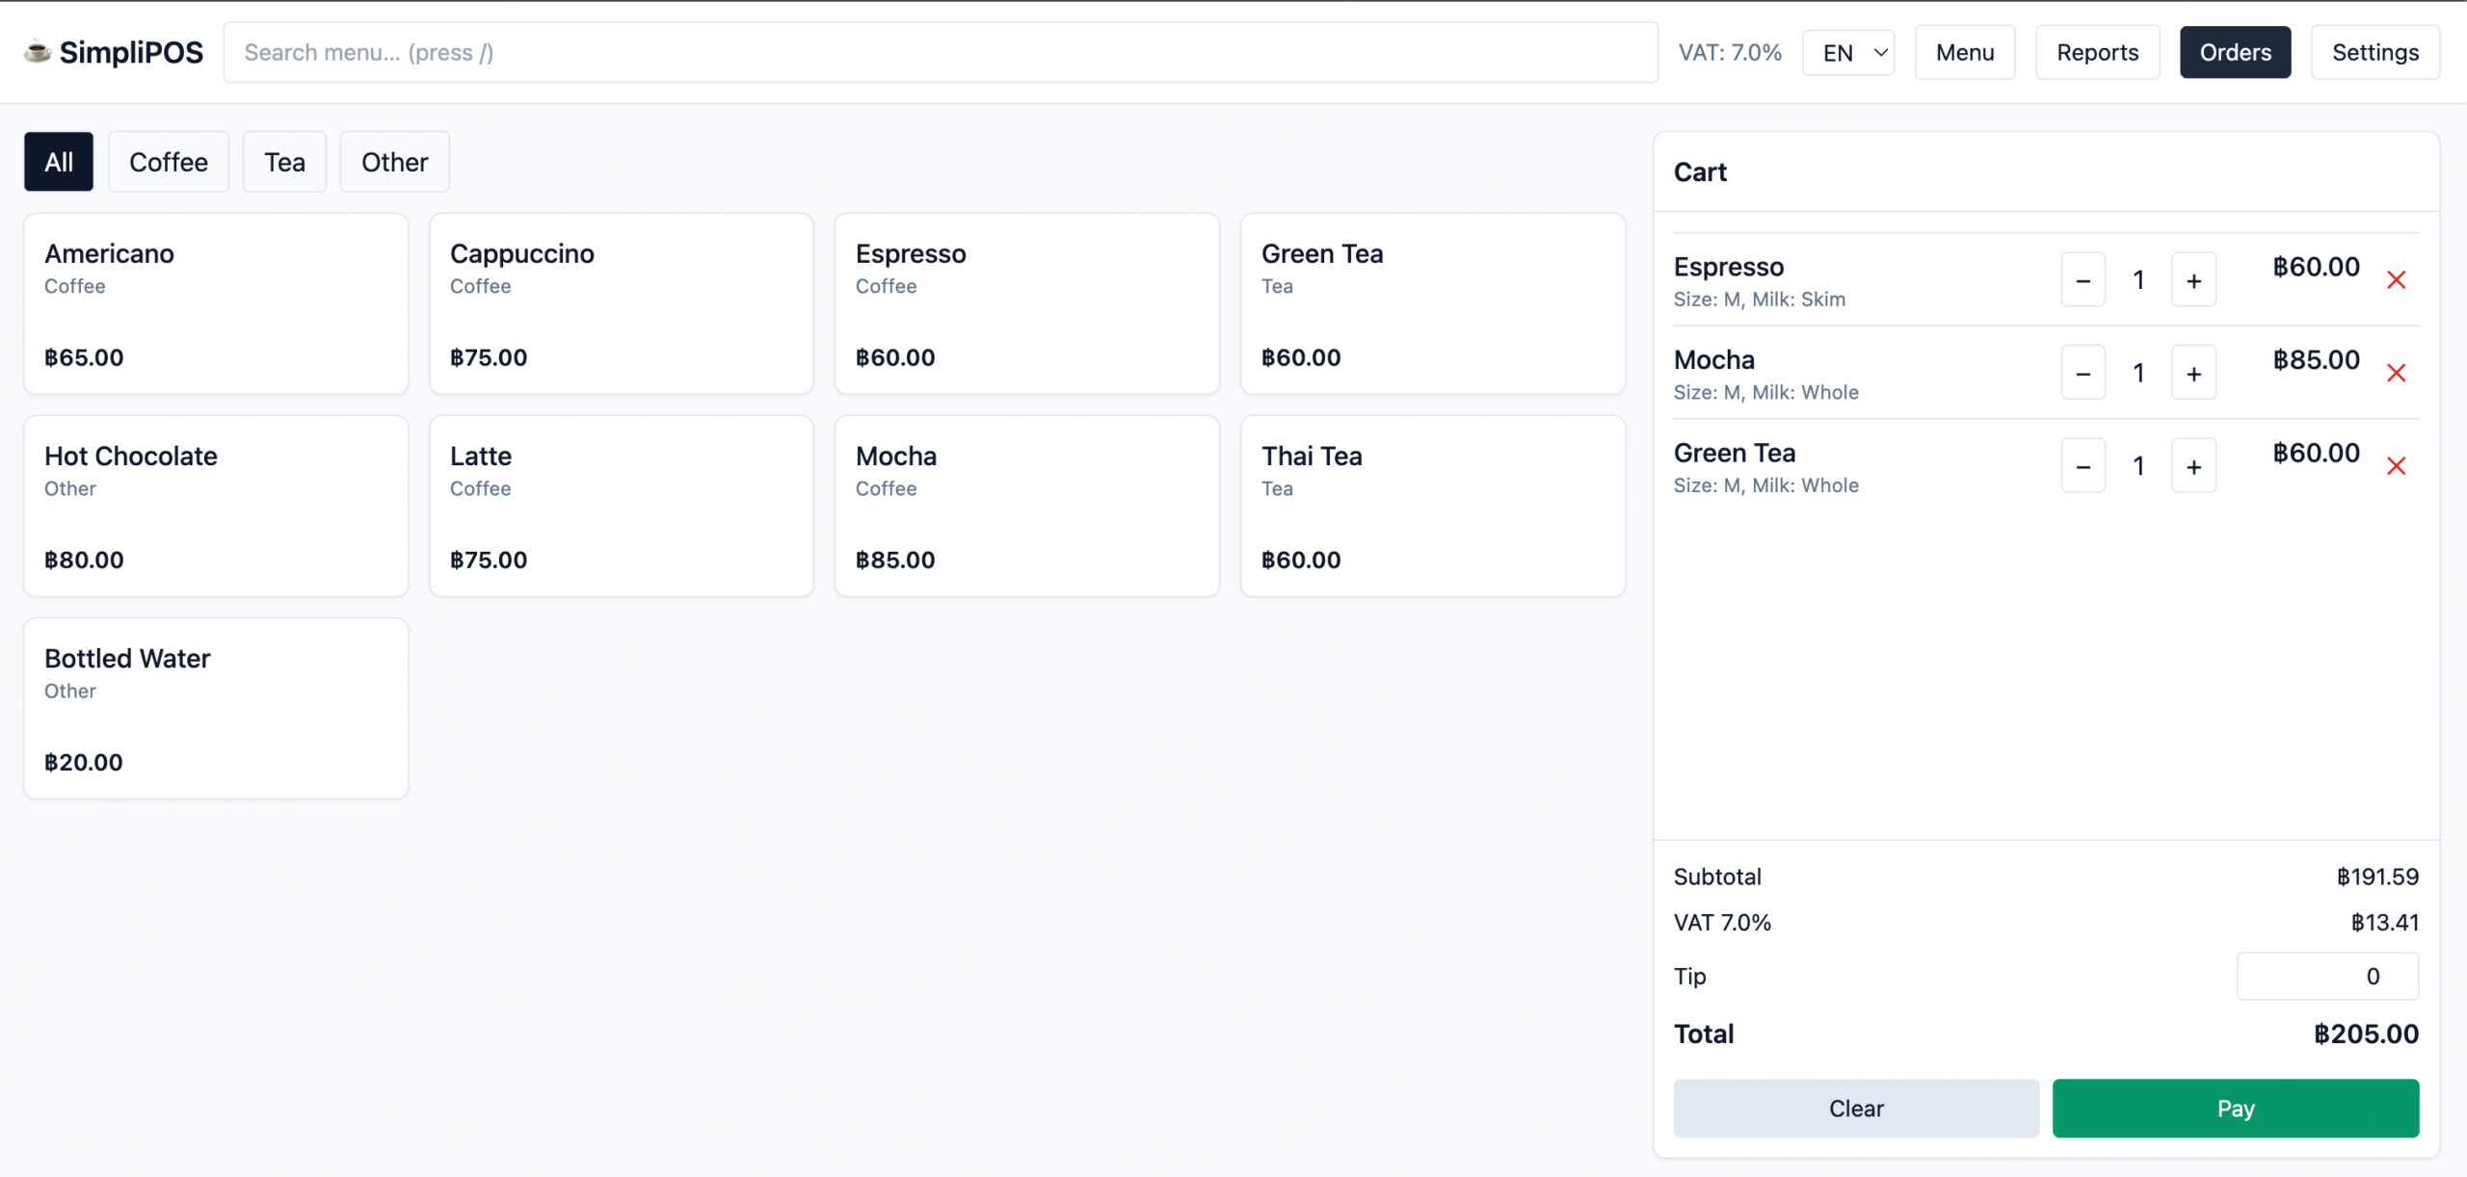Filter menu by Coffee category
Viewport: 2467px width, 1177px height.
coord(168,162)
